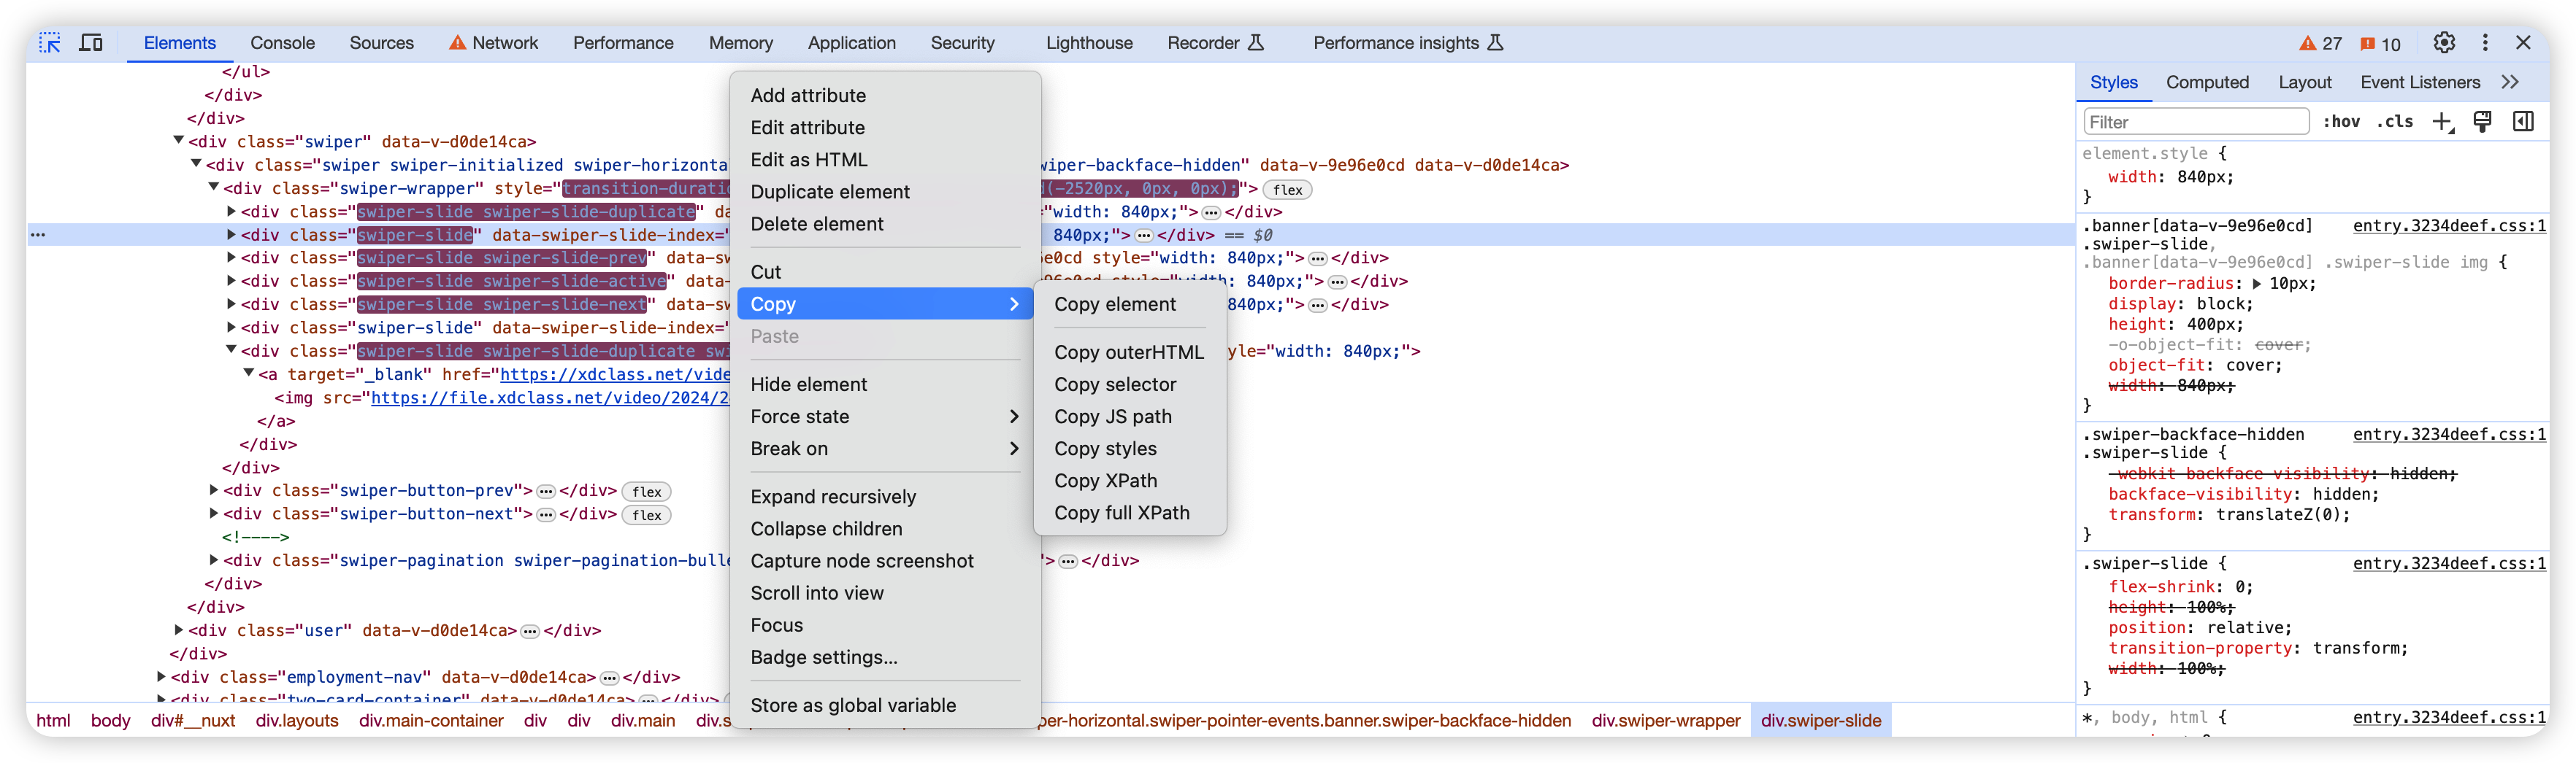Viewport: 2576px width, 763px height.
Task: Open Force state submenu
Action: click(885, 417)
